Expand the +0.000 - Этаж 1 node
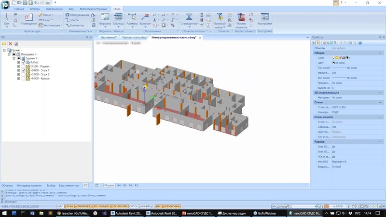386x217 pixels. [19, 70]
